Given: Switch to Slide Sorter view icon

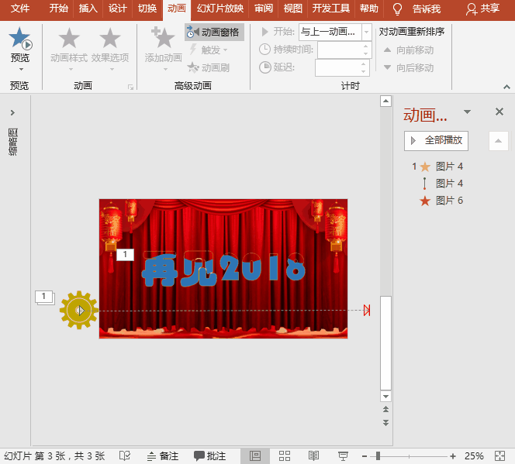Looking at the screenshot, I should click(x=285, y=456).
